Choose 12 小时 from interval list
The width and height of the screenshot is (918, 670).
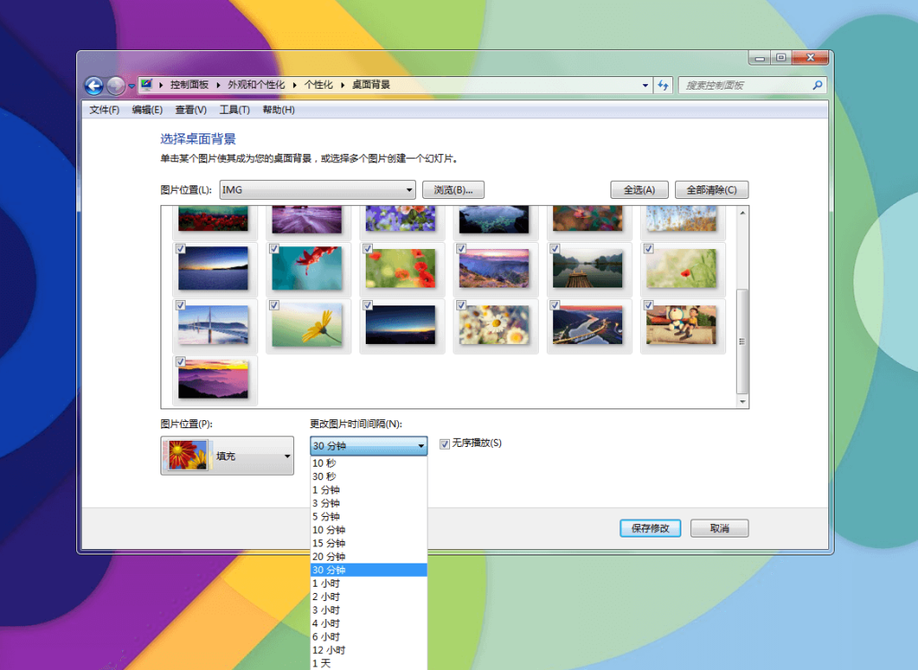point(368,650)
